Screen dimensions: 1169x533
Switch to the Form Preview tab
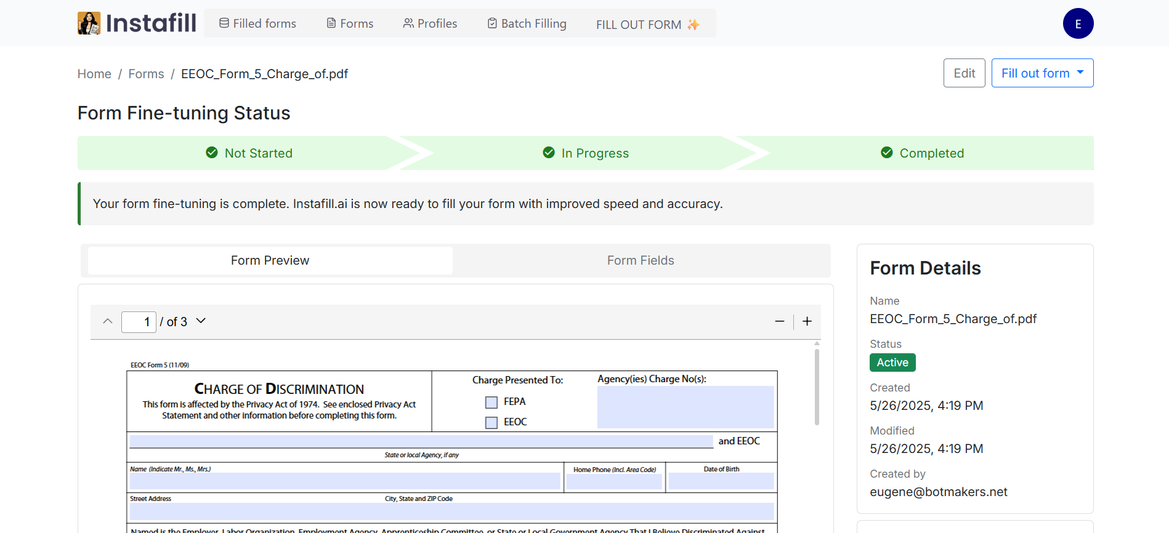(270, 260)
